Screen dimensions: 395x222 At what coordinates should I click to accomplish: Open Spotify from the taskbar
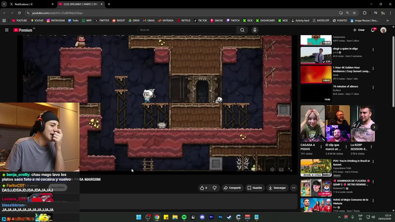tap(184, 217)
